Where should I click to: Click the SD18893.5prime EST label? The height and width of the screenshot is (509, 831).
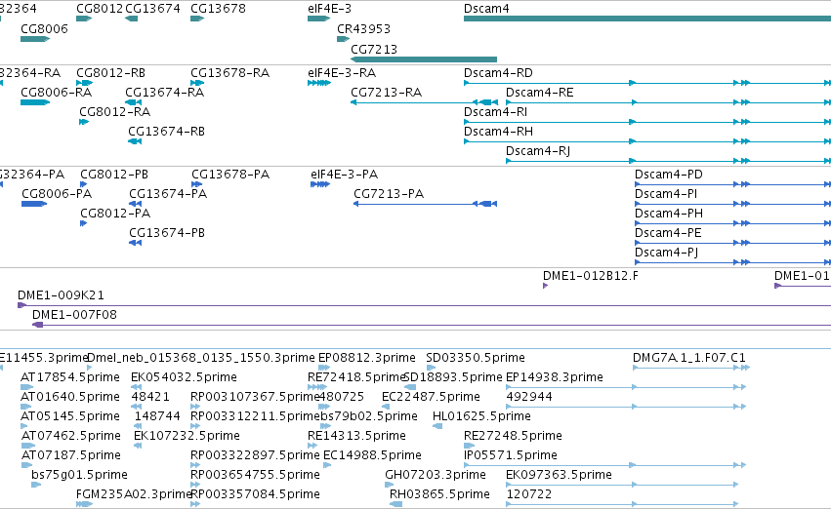[x=453, y=377]
